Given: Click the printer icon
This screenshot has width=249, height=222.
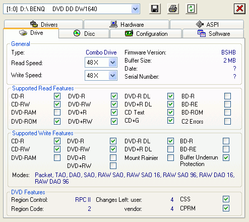Looking at the screenshot, I should [173, 9].
